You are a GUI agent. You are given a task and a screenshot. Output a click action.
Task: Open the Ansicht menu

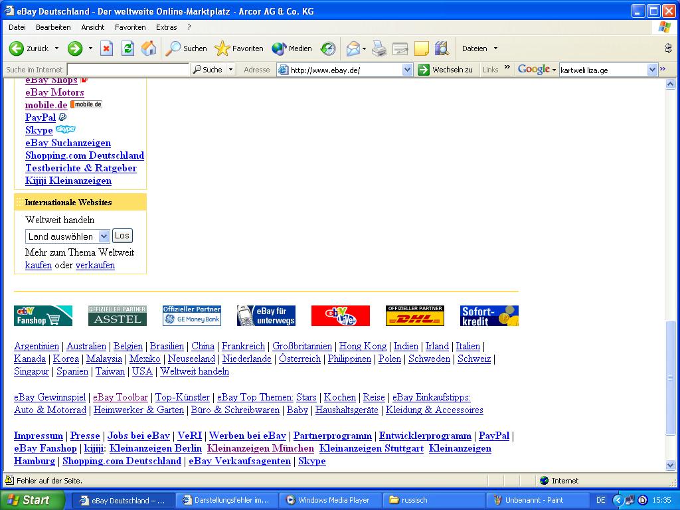coord(93,27)
